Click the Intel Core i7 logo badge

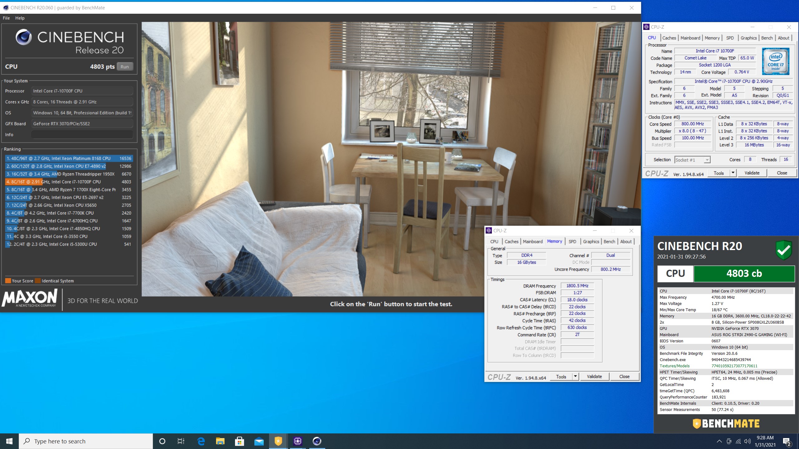[x=776, y=61]
